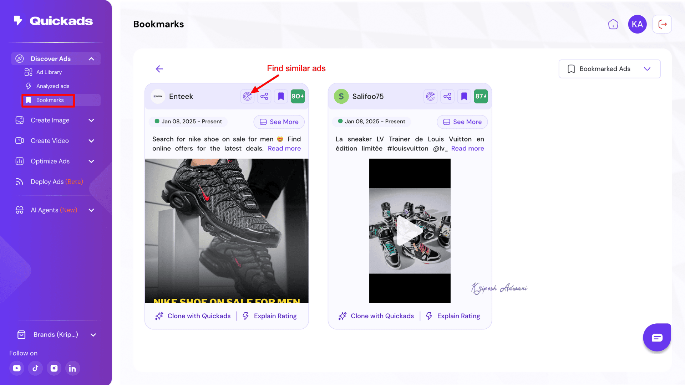Open Quickads TikTok page icon

35,368
